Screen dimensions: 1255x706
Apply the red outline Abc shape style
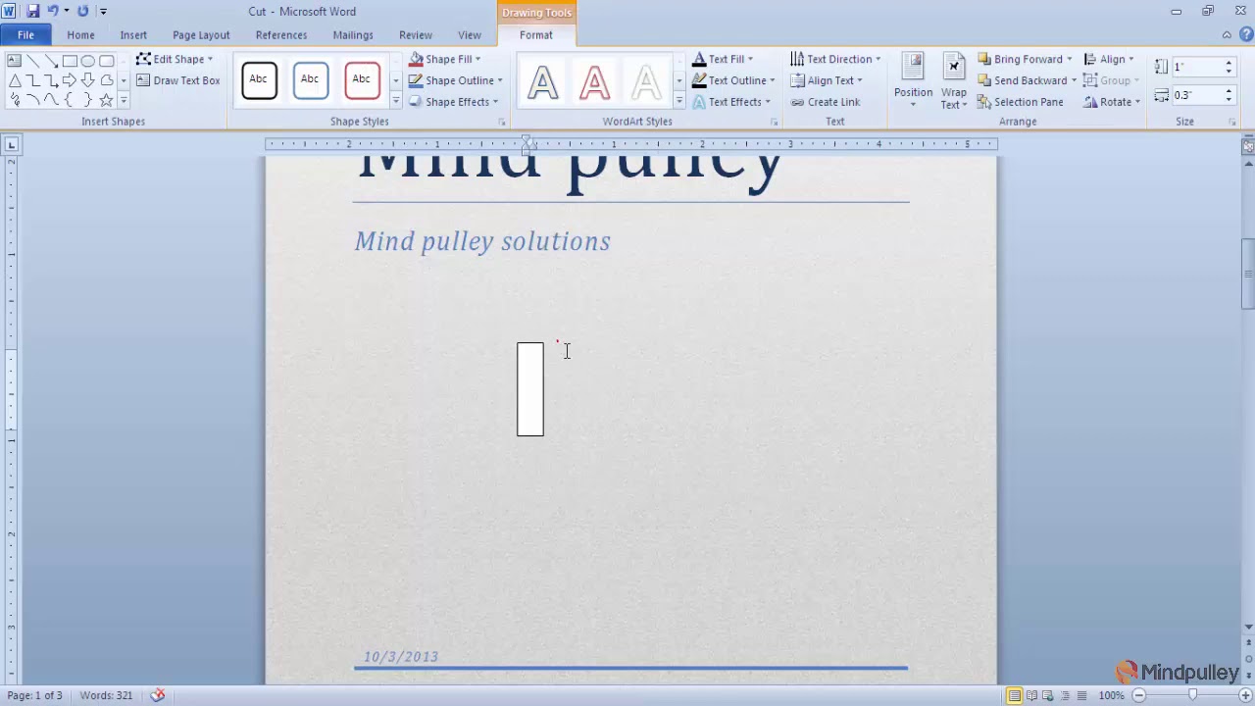coord(362,80)
